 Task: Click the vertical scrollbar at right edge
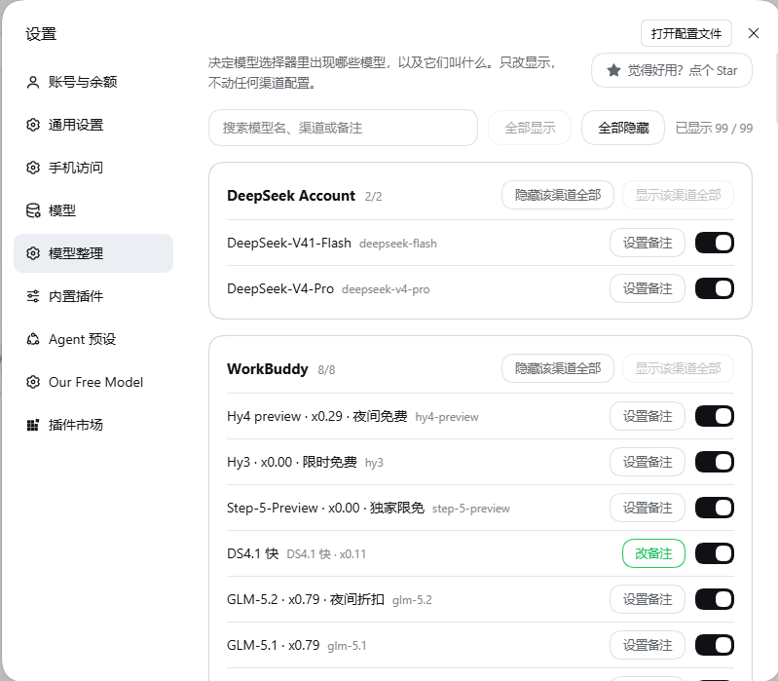[x=775, y=90]
